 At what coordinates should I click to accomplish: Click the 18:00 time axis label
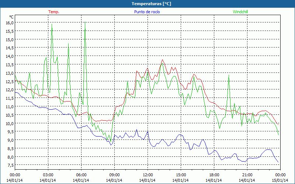(x=214, y=175)
